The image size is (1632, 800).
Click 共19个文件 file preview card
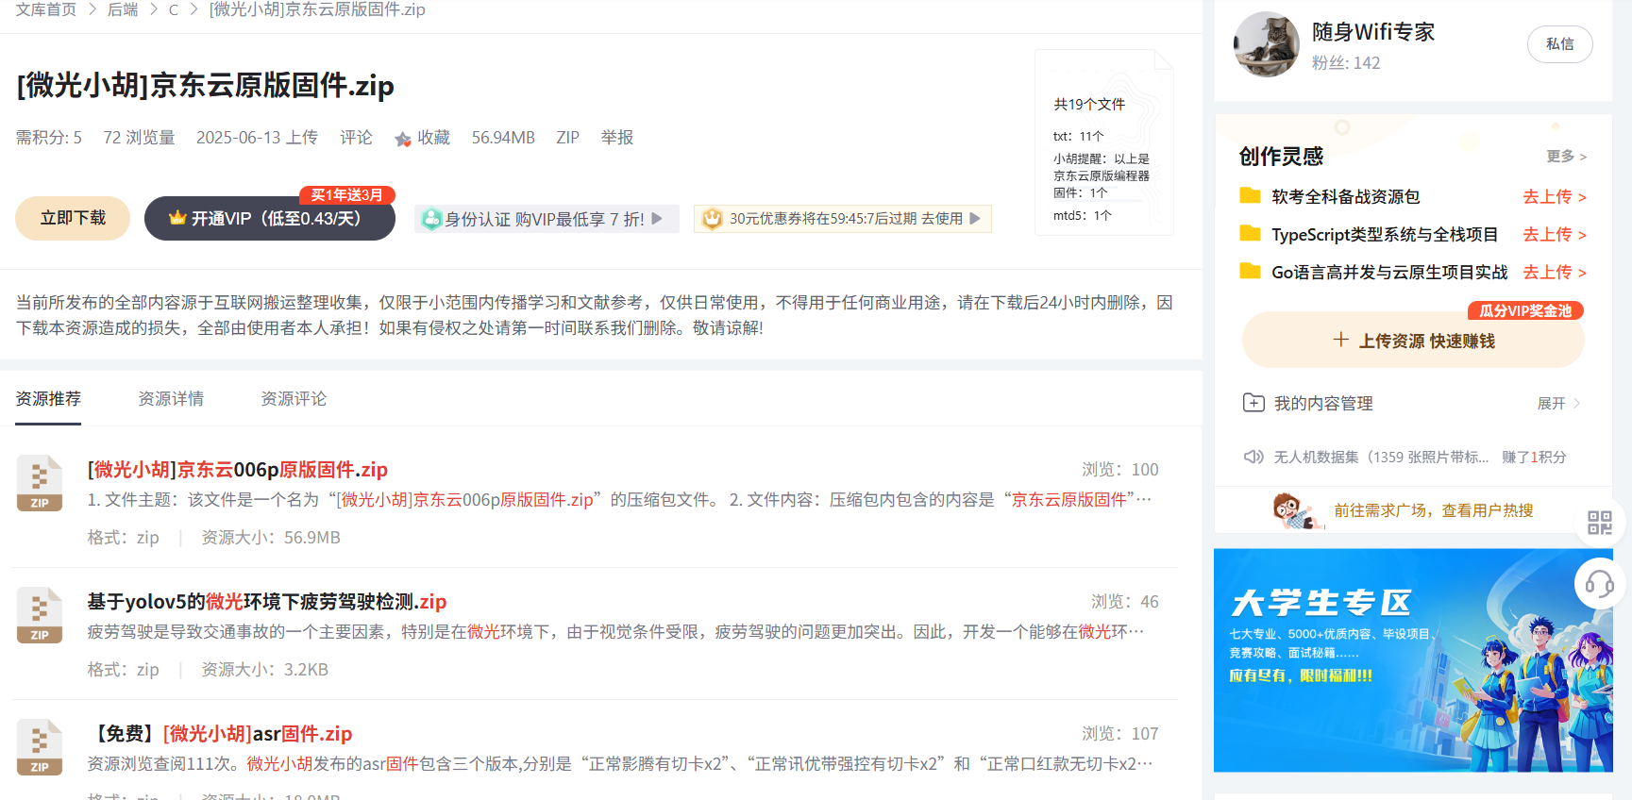(x=1104, y=142)
